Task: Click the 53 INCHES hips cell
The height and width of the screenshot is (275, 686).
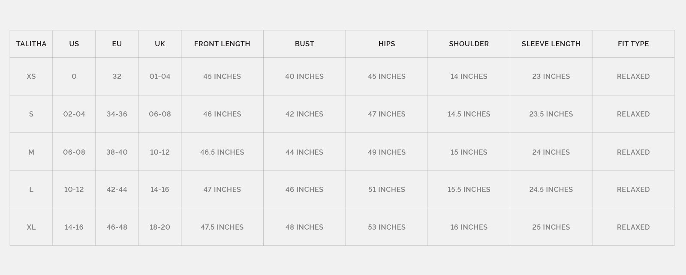Action: click(387, 227)
